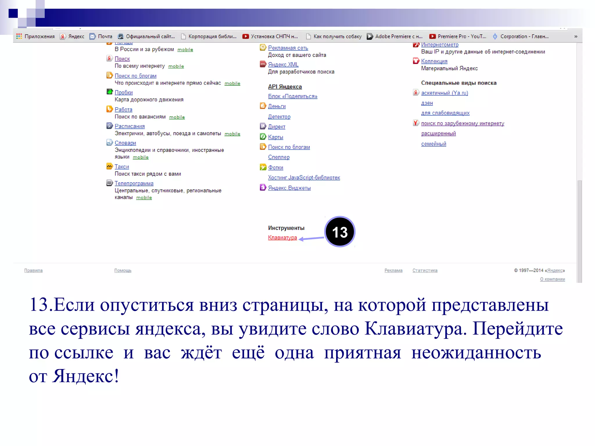
Task: Open the дзен search link
Action: point(427,103)
